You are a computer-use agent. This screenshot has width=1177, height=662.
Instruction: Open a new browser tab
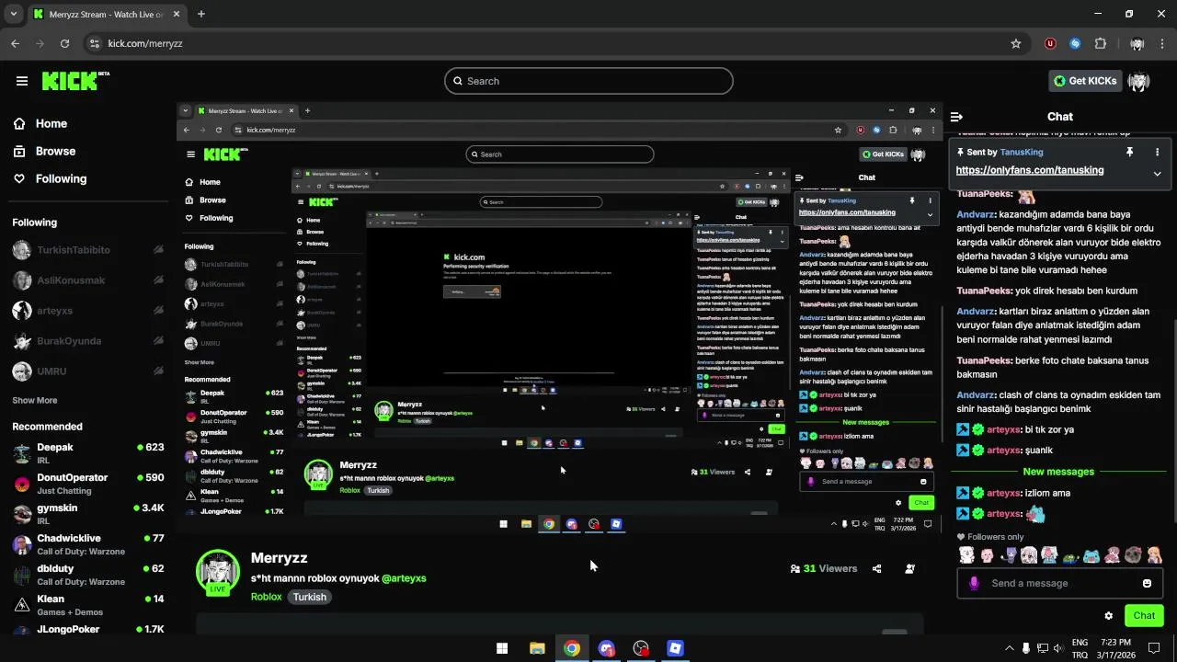(200, 14)
